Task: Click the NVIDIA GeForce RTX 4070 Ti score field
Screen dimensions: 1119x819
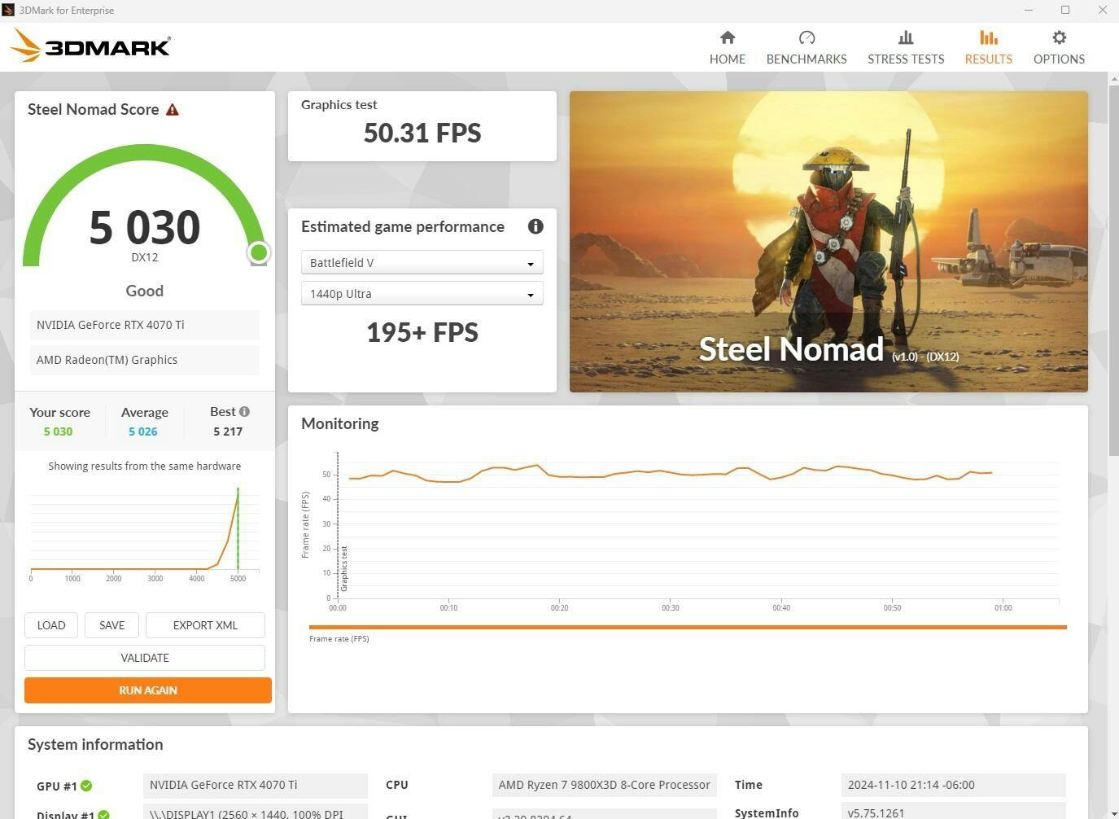Action: coord(145,325)
